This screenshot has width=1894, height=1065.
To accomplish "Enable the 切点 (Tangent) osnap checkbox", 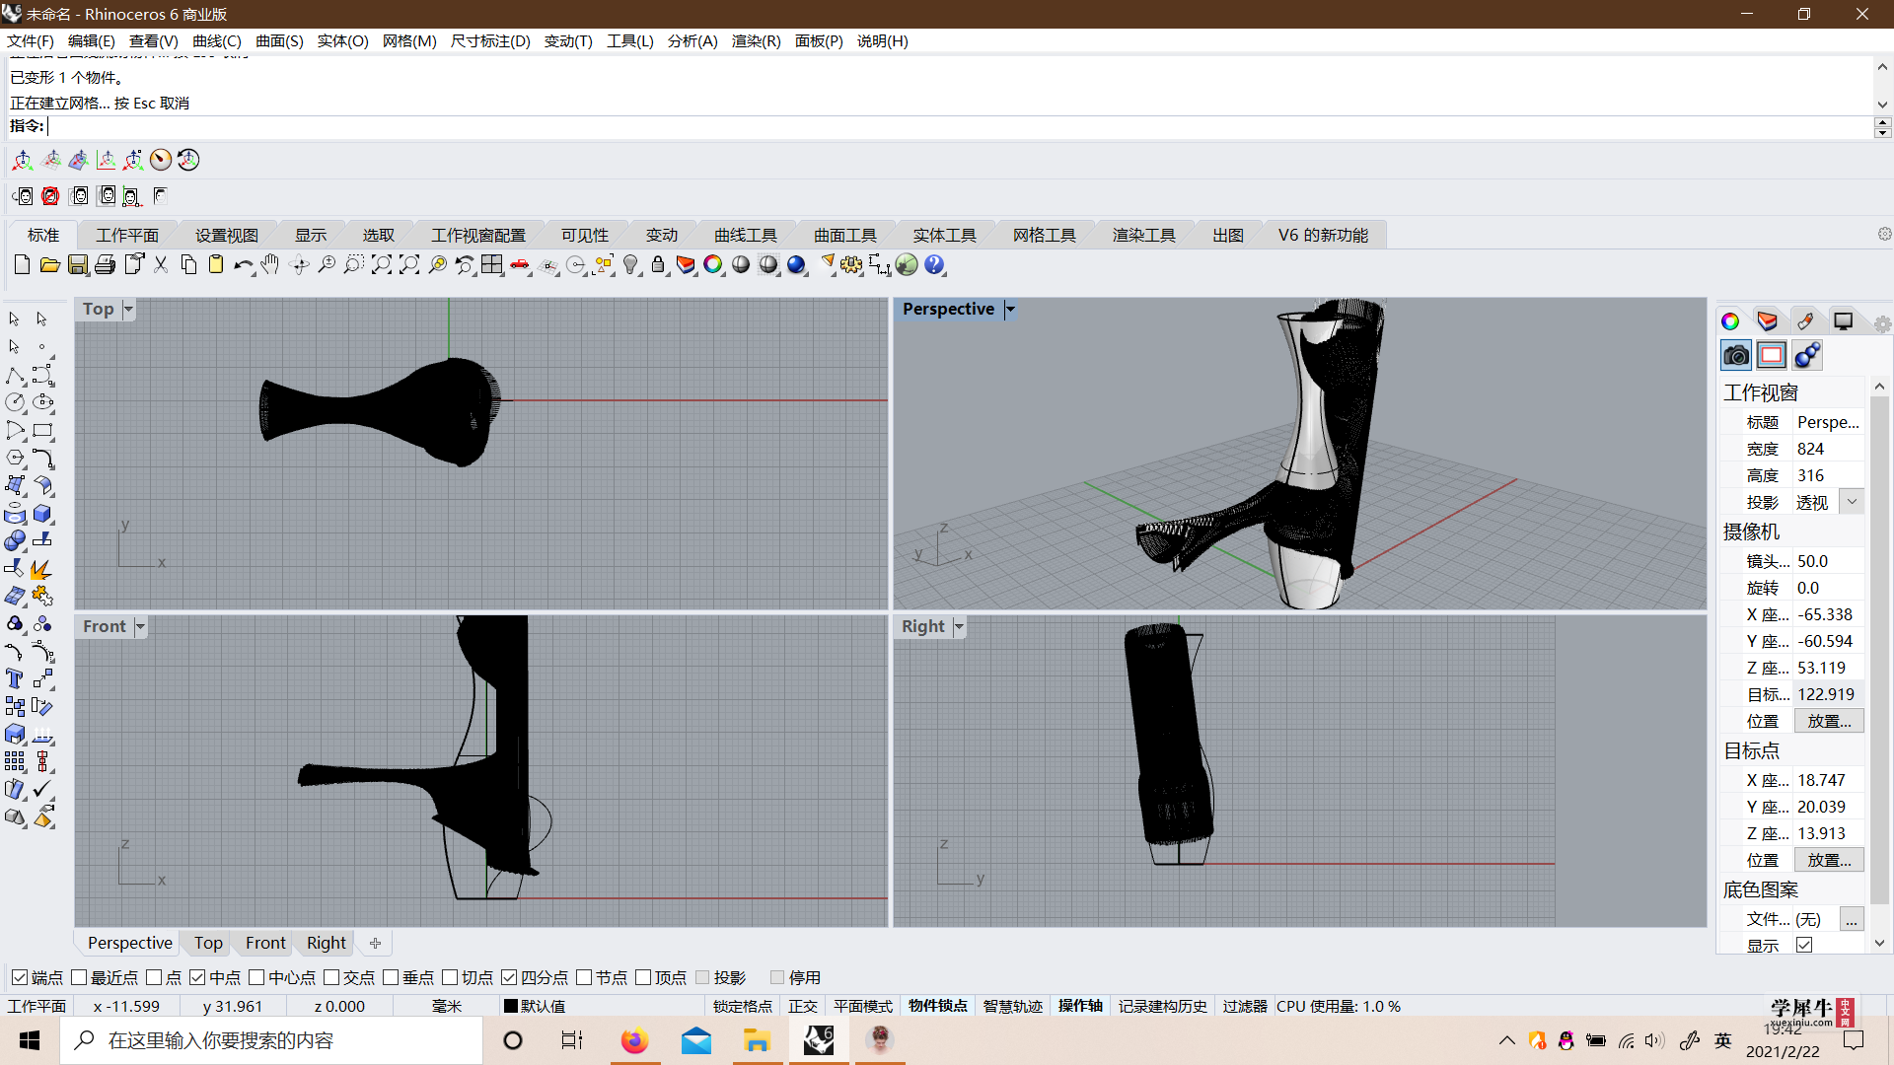I will [x=450, y=977].
